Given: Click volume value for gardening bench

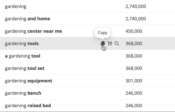Looking at the screenshot, I should [x=134, y=93].
